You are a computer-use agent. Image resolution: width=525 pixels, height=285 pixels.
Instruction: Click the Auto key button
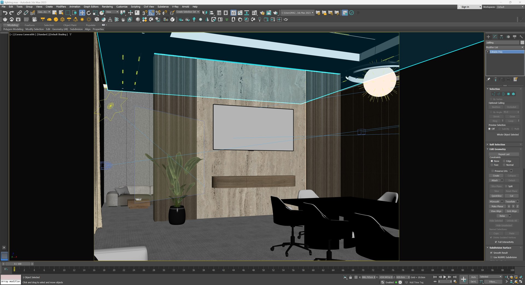coord(474,277)
